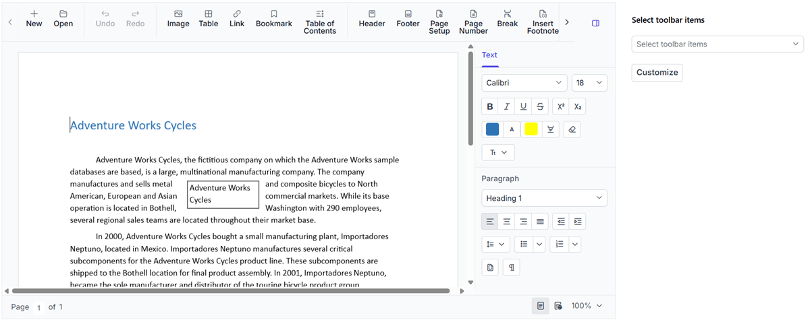Pick the blue font color swatch

click(x=493, y=129)
